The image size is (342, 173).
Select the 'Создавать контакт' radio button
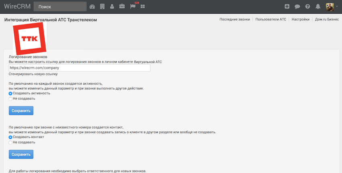[10, 137]
